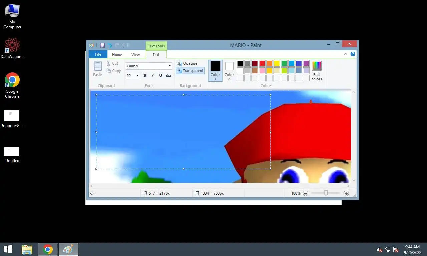Image resolution: width=427 pixels, height=256 pixels.
Task: Click the Cut scissors button
Action: point(112,63)
